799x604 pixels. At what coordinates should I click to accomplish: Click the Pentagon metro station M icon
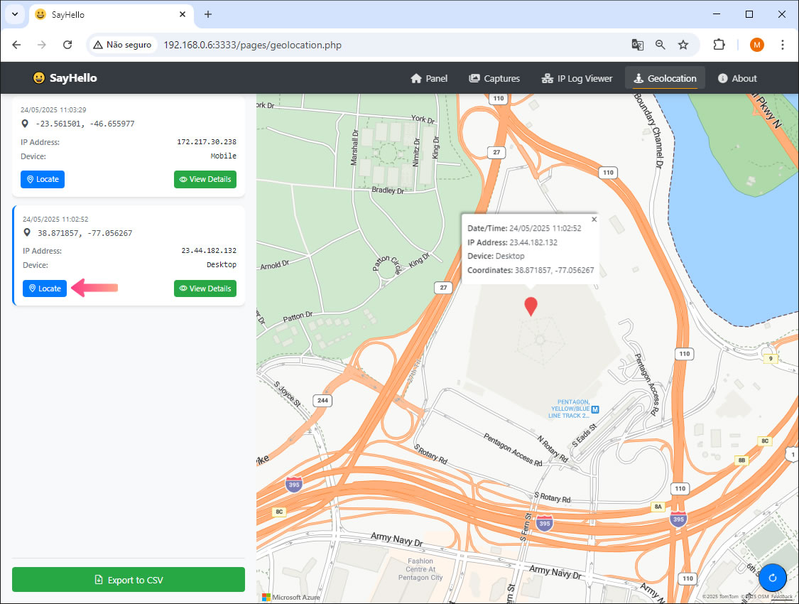(x=595, y=409)
